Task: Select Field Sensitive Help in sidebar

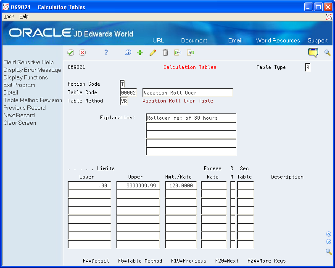Action: (29, 62)
